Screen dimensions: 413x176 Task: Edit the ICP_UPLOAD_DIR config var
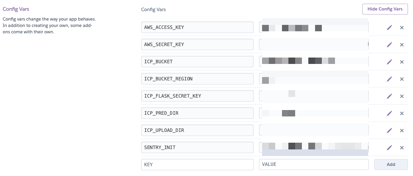point(389,131)
